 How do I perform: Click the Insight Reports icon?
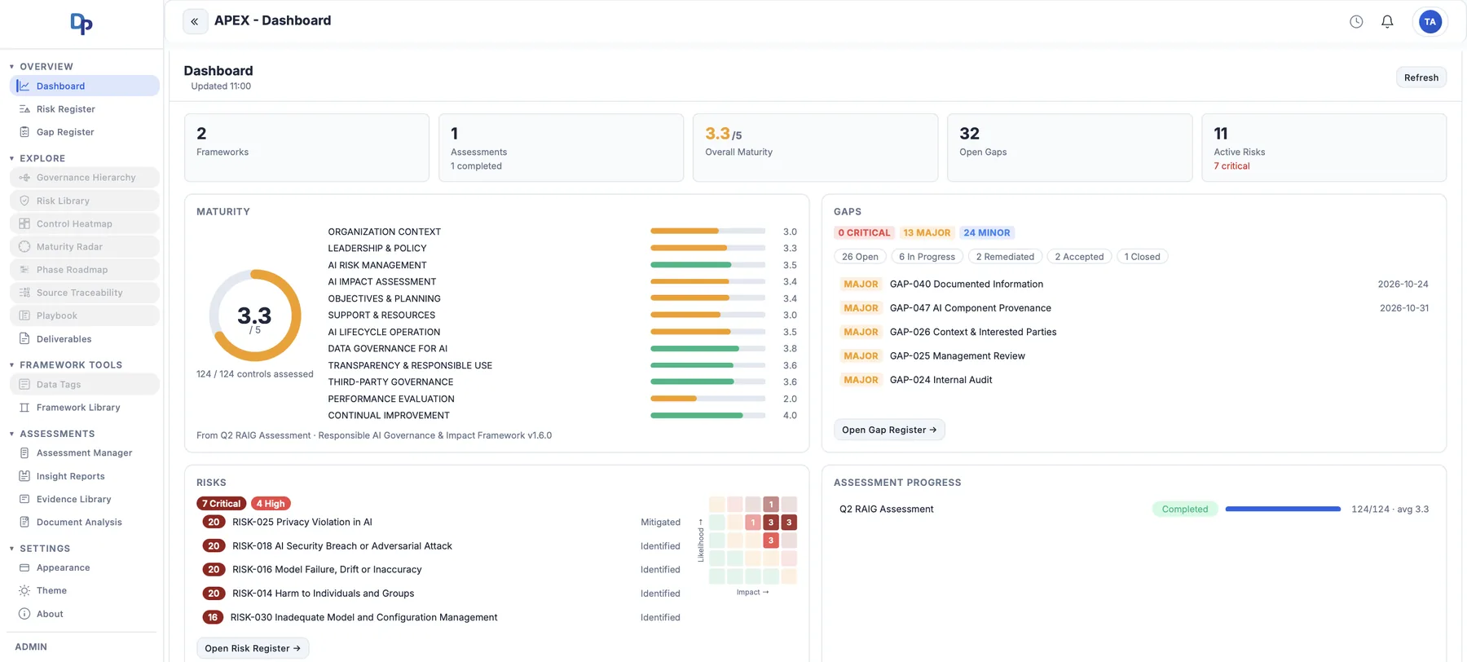(x=24, y=476)
